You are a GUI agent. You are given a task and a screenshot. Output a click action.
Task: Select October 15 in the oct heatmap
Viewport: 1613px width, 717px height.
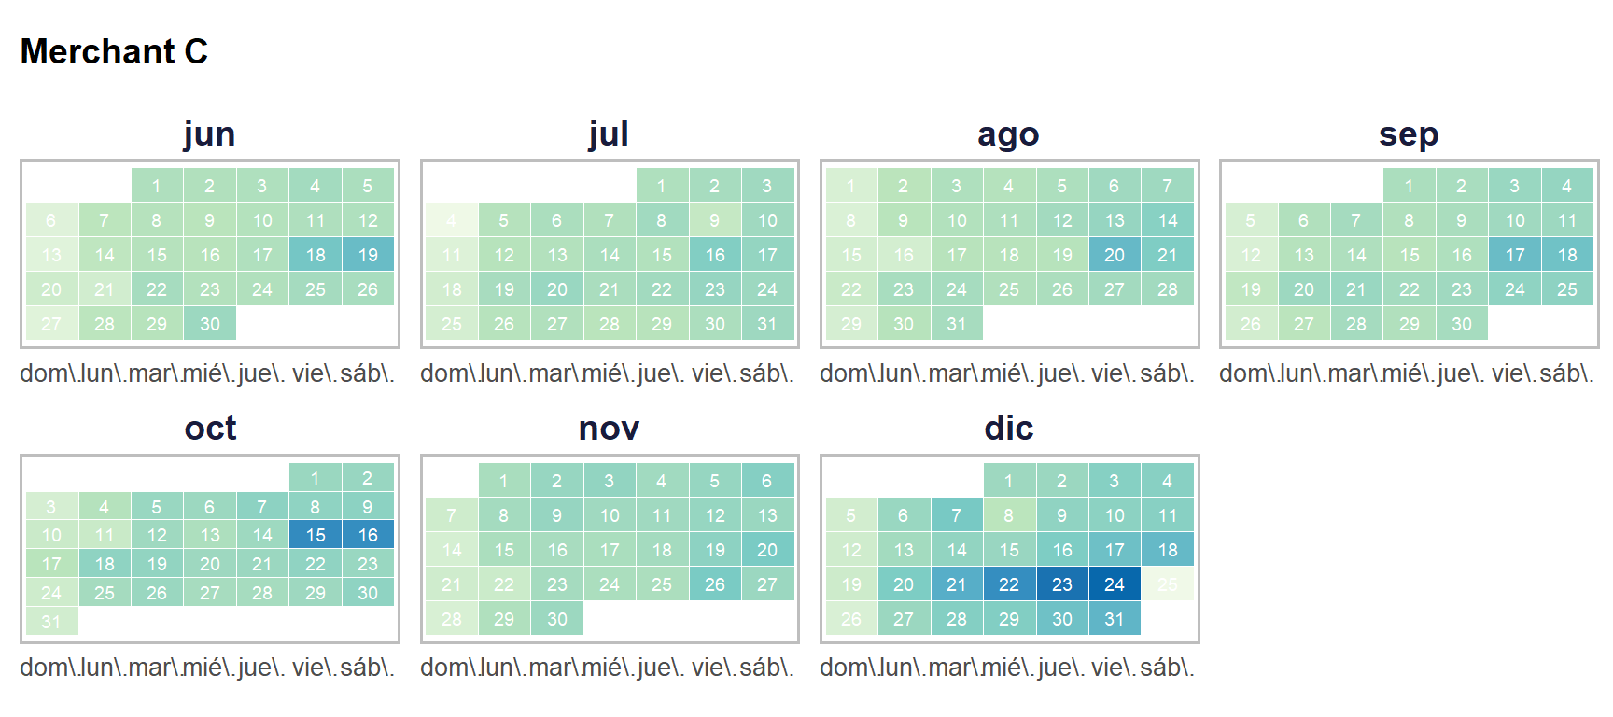(316, 535)
